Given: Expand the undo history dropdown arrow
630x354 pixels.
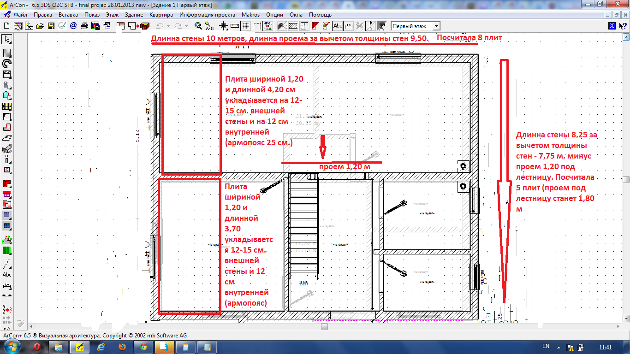Looking at the screenshot, I should pos(169,26).
